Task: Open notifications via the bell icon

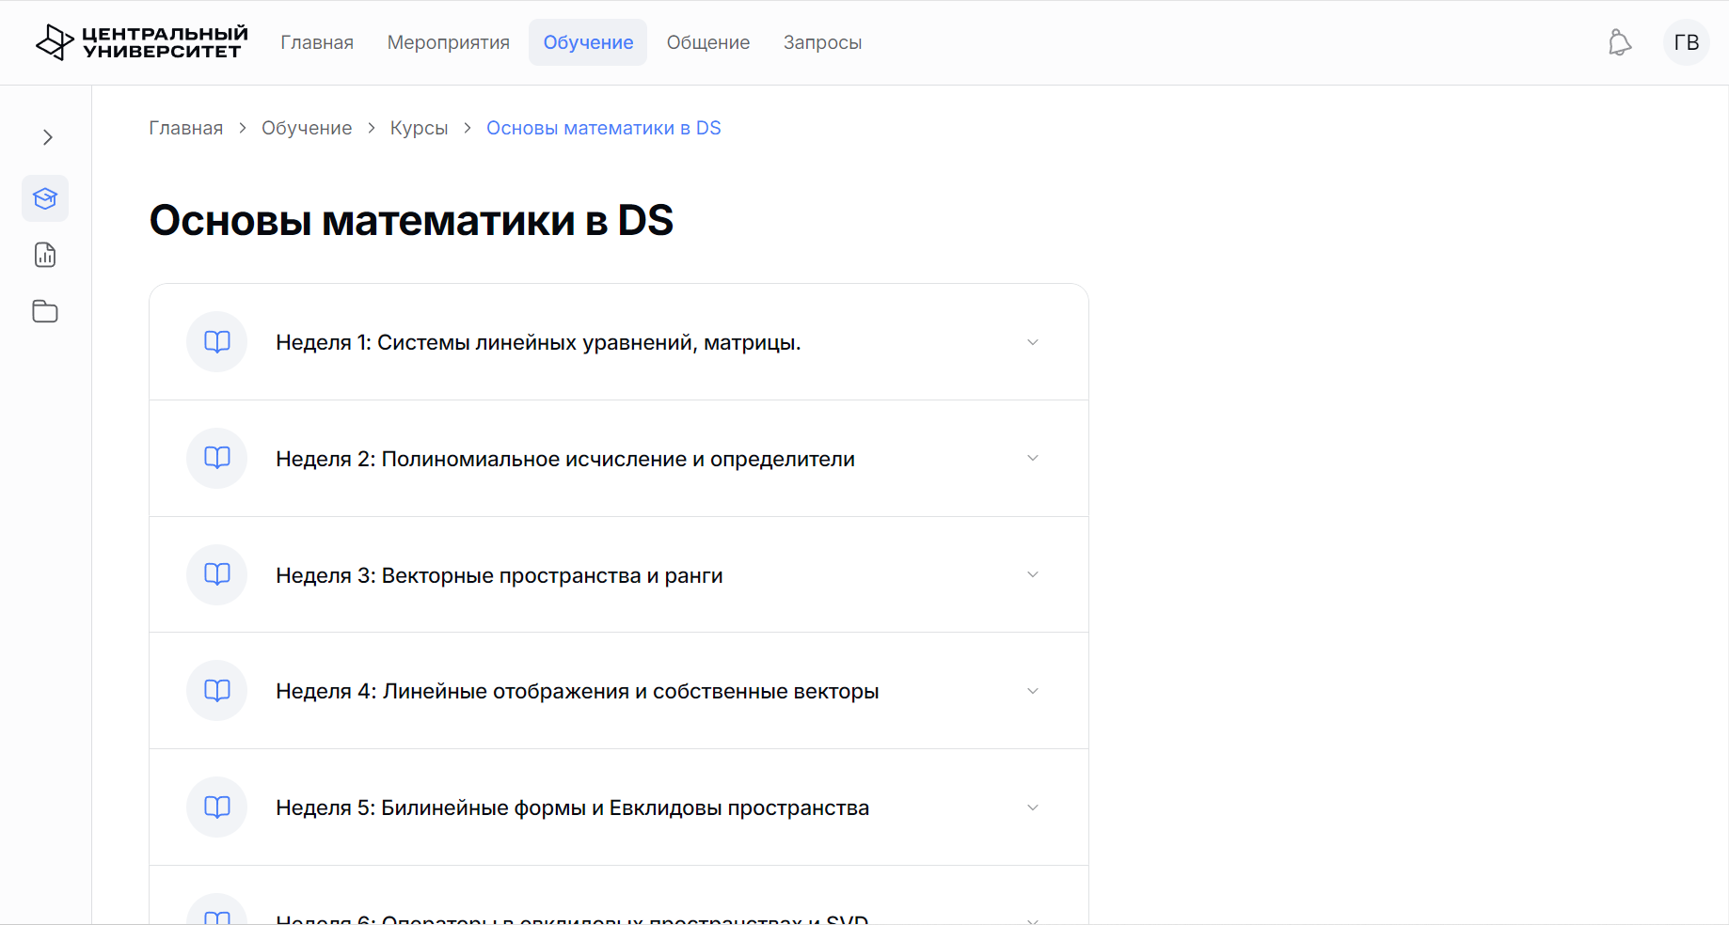Action: click(1620, 42)
